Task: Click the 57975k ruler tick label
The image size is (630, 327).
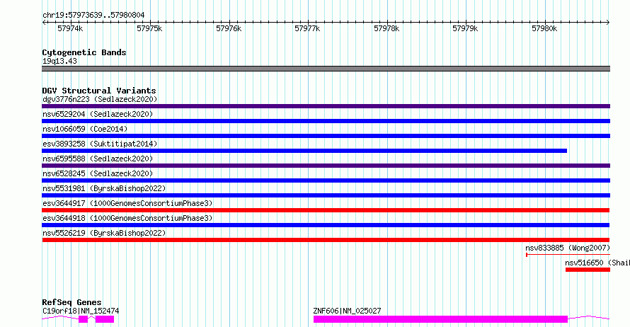Action: pyautogui.click(x=149, y=28)
